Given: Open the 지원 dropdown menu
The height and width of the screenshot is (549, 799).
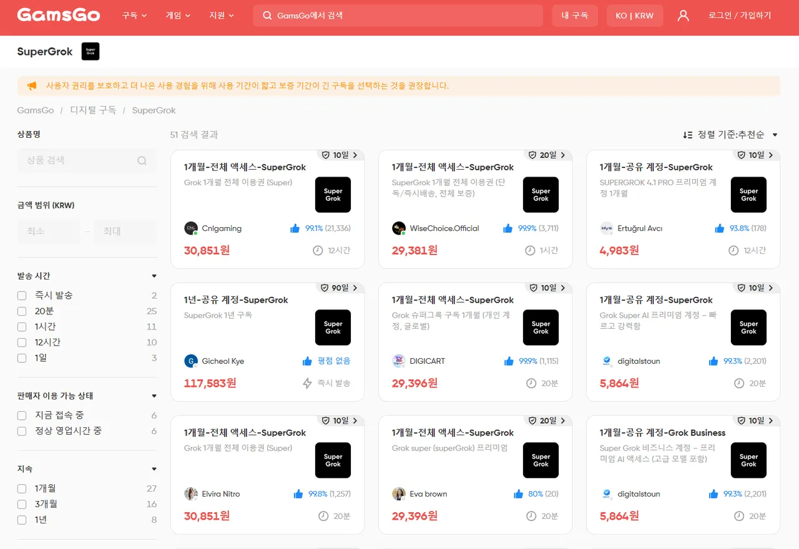Looking at the screenshot, I should (222, 16).
